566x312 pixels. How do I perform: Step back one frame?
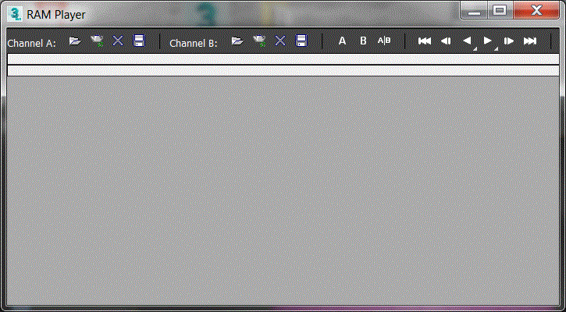click(446, 41)
